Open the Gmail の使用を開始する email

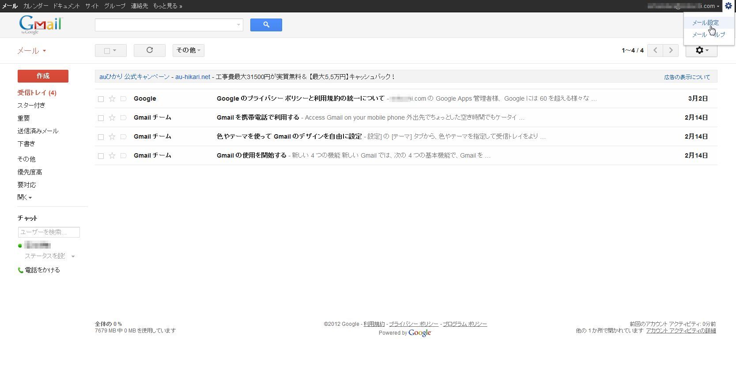[406, 156]
